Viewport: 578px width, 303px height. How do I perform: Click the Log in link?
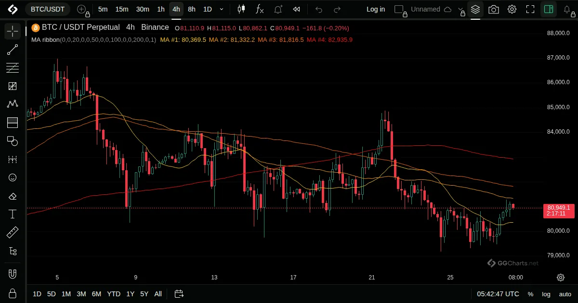point(376,9)
